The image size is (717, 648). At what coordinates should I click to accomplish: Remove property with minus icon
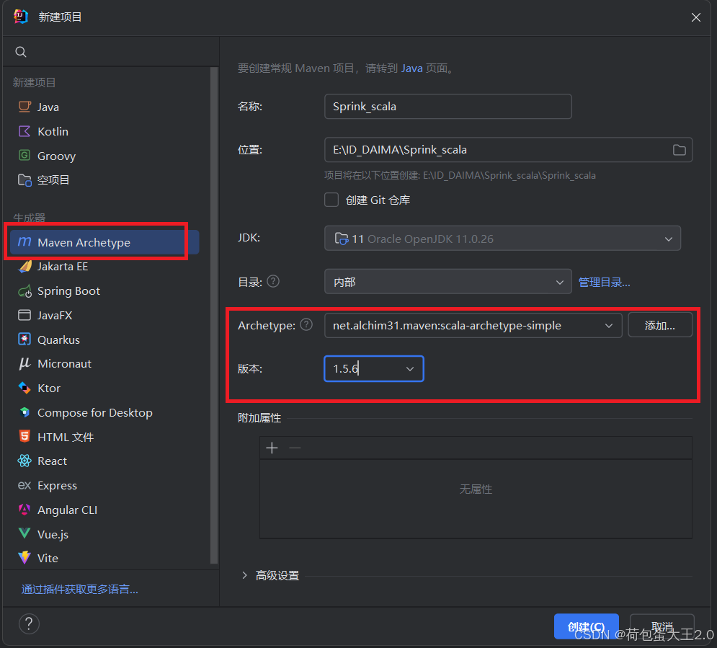(295, 448)
